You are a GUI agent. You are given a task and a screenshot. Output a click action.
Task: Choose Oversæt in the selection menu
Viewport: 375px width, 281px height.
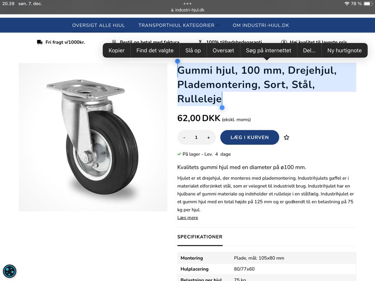point(223,50)
